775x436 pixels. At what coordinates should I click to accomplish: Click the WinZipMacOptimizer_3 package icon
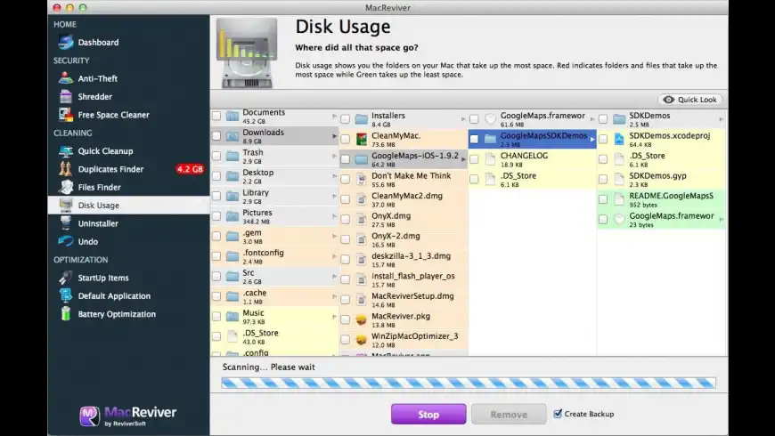click(x=362, y=340)
